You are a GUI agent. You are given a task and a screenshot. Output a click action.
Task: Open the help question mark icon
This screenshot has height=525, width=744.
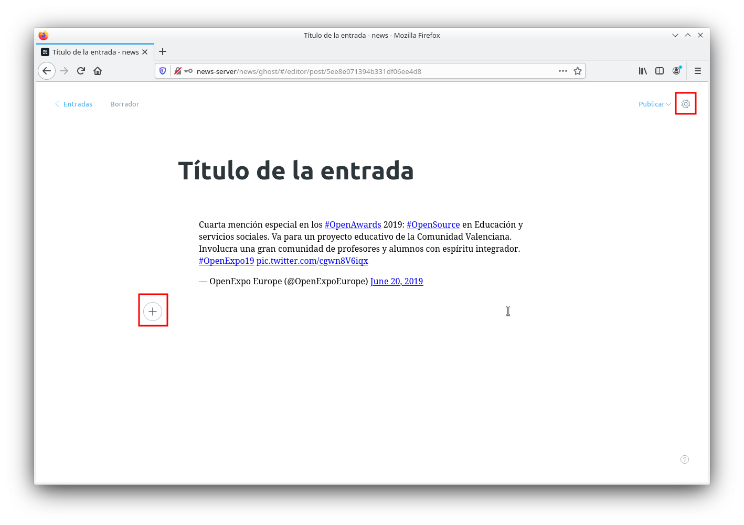click(684, 459)
